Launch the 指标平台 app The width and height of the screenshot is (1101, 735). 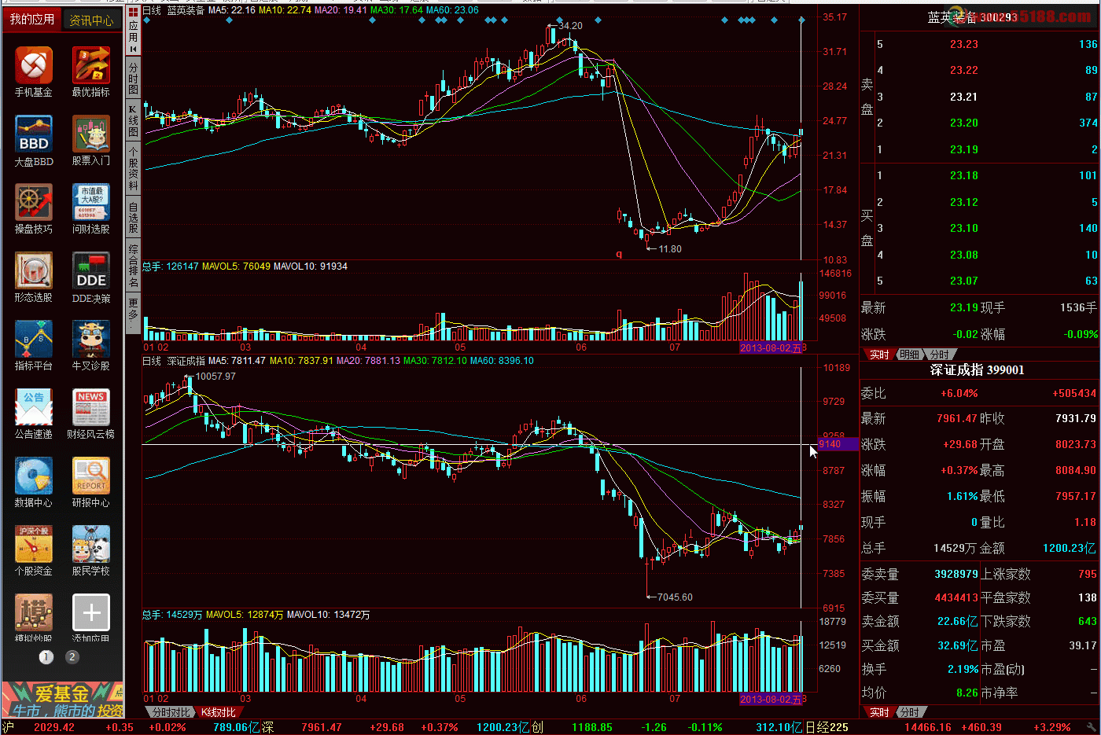pos(34,339)
